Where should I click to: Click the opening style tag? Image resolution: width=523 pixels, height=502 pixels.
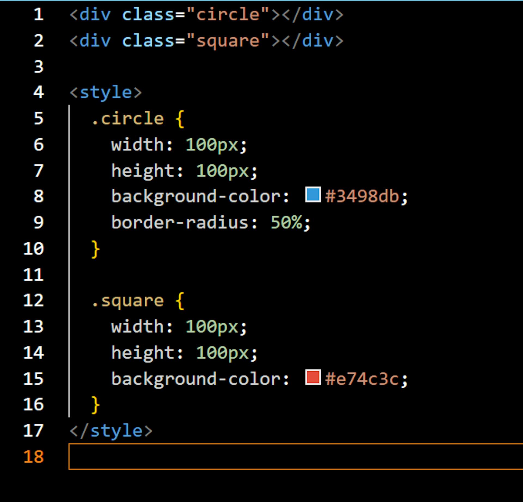[106, 93]
